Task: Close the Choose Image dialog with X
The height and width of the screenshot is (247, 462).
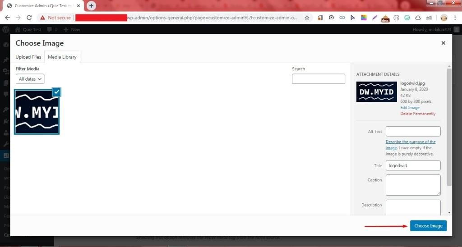Action: tap(443, 43)
